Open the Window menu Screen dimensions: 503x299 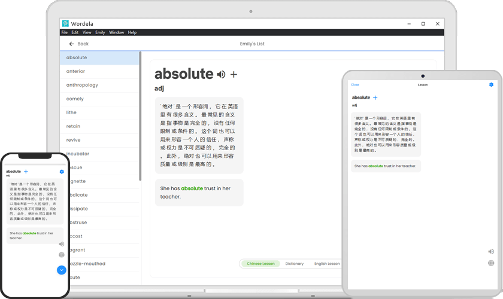(116, 32)
